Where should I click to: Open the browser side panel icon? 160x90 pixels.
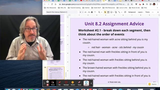[150, 4]
